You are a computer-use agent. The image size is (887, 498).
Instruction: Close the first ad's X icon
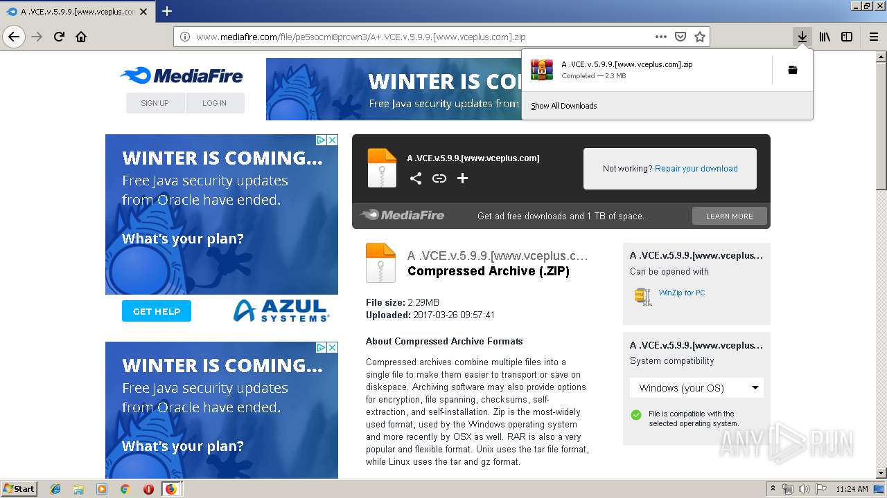(333, 140)
